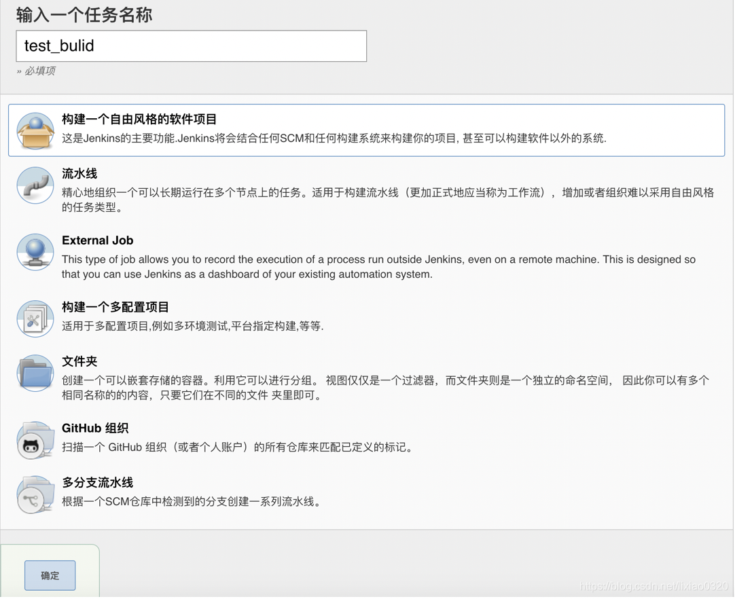Click the freestyle project Jenkins description text

pyautogui.click(x=334, y=139)
